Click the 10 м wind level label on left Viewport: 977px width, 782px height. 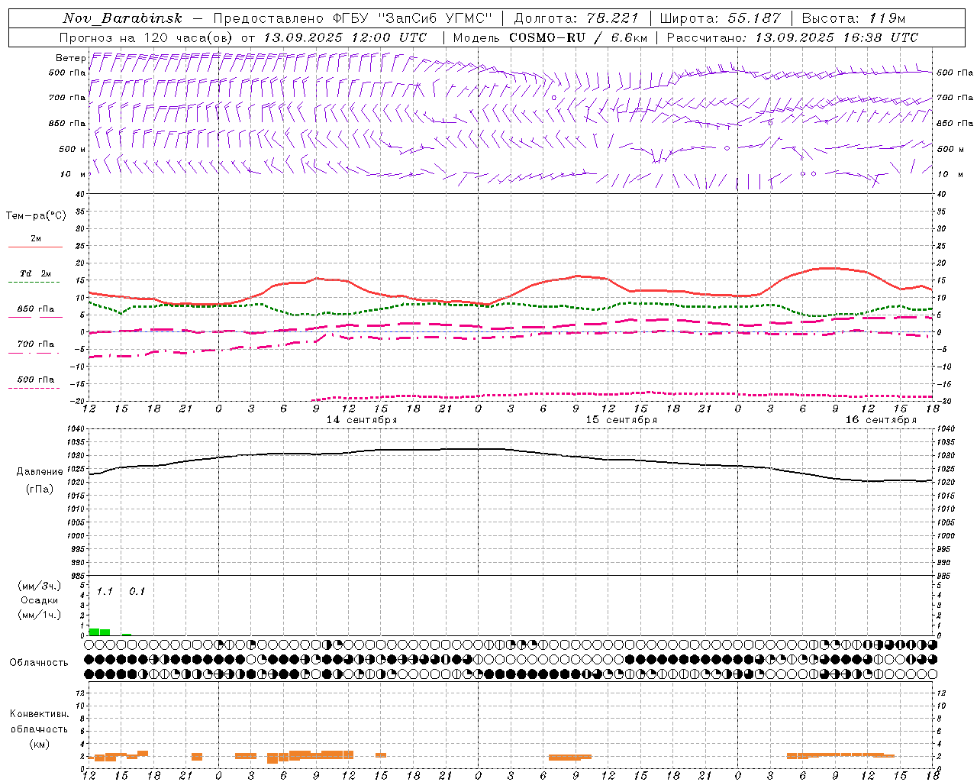click(73, 174)
